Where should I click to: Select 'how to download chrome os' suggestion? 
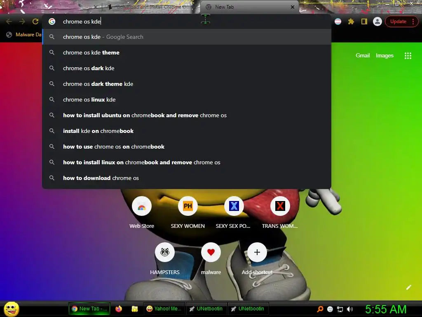pyautogui.click(x=187, y=178)
